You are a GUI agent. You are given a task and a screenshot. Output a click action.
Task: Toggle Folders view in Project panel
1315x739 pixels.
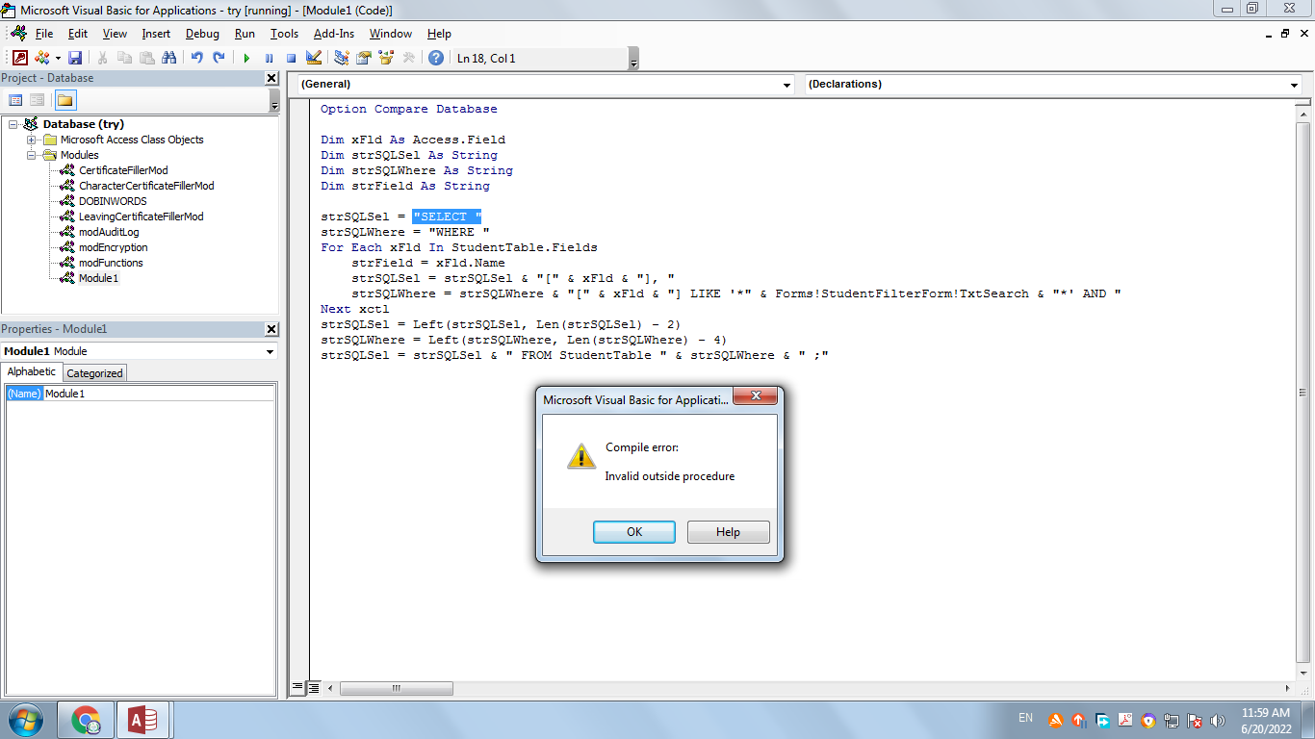[64, 100]
